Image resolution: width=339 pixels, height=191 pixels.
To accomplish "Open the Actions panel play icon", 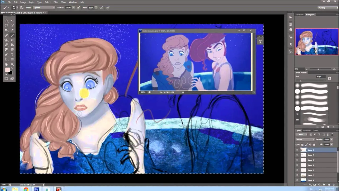I will pos(291,17).
